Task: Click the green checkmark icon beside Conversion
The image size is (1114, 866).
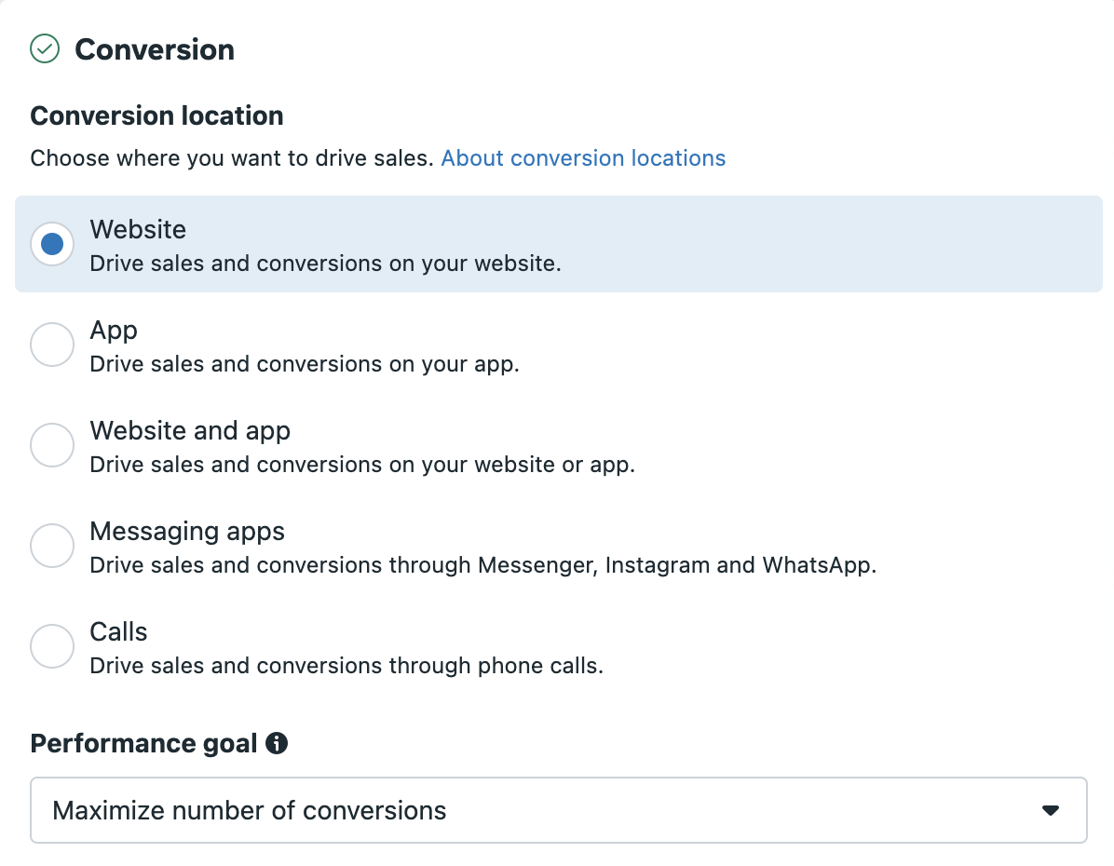Action: pos(45,49)
